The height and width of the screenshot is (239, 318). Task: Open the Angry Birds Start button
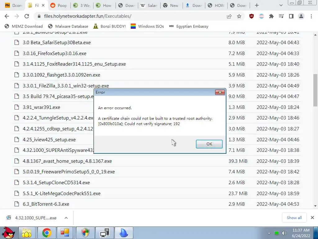pos(8,233)
